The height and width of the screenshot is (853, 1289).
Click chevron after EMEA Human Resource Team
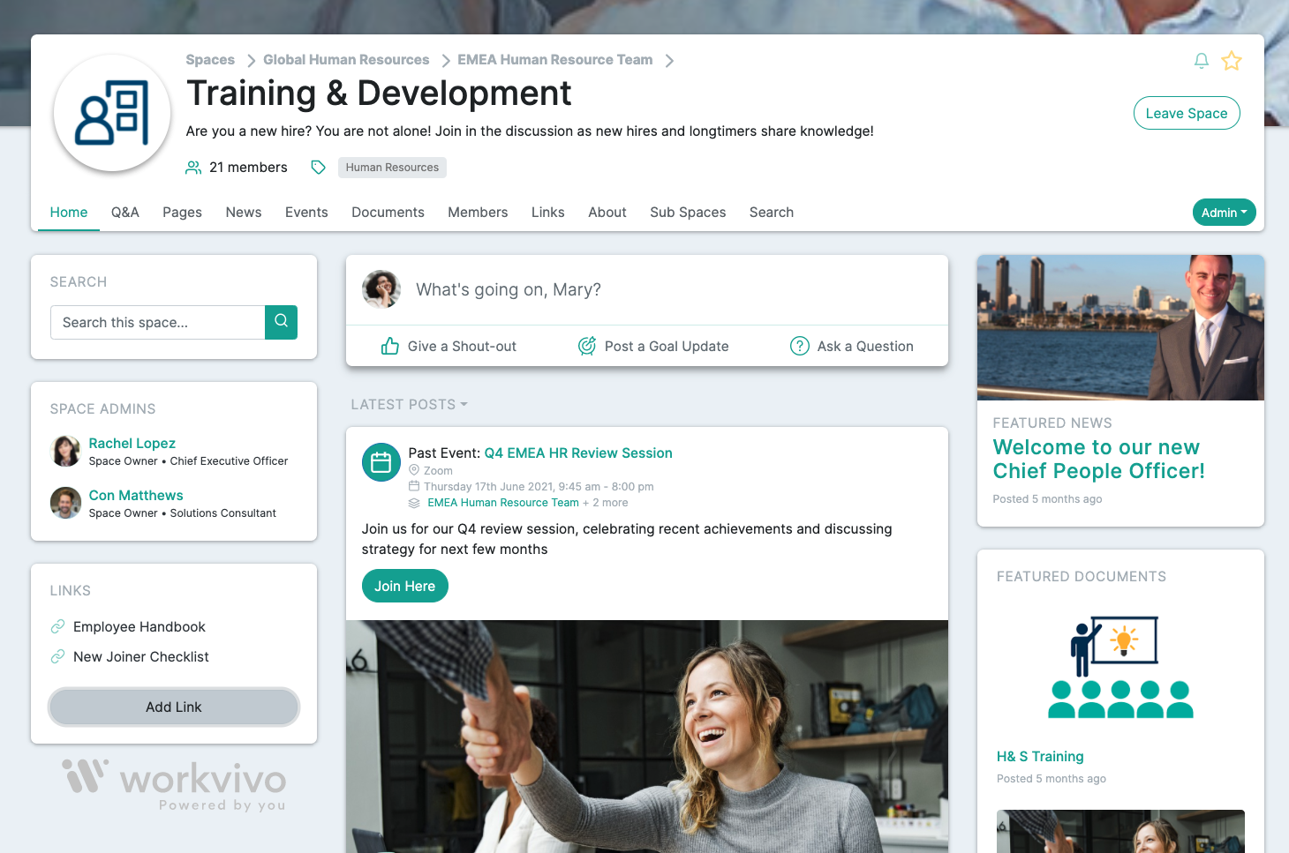click(669, 61)
